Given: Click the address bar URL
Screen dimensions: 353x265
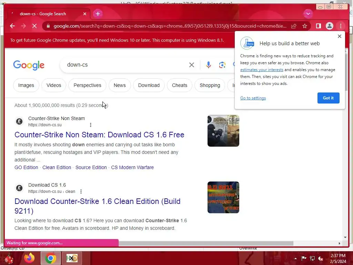Looking at the screenshot, I should pyautogui.click(x=170, y=26).
